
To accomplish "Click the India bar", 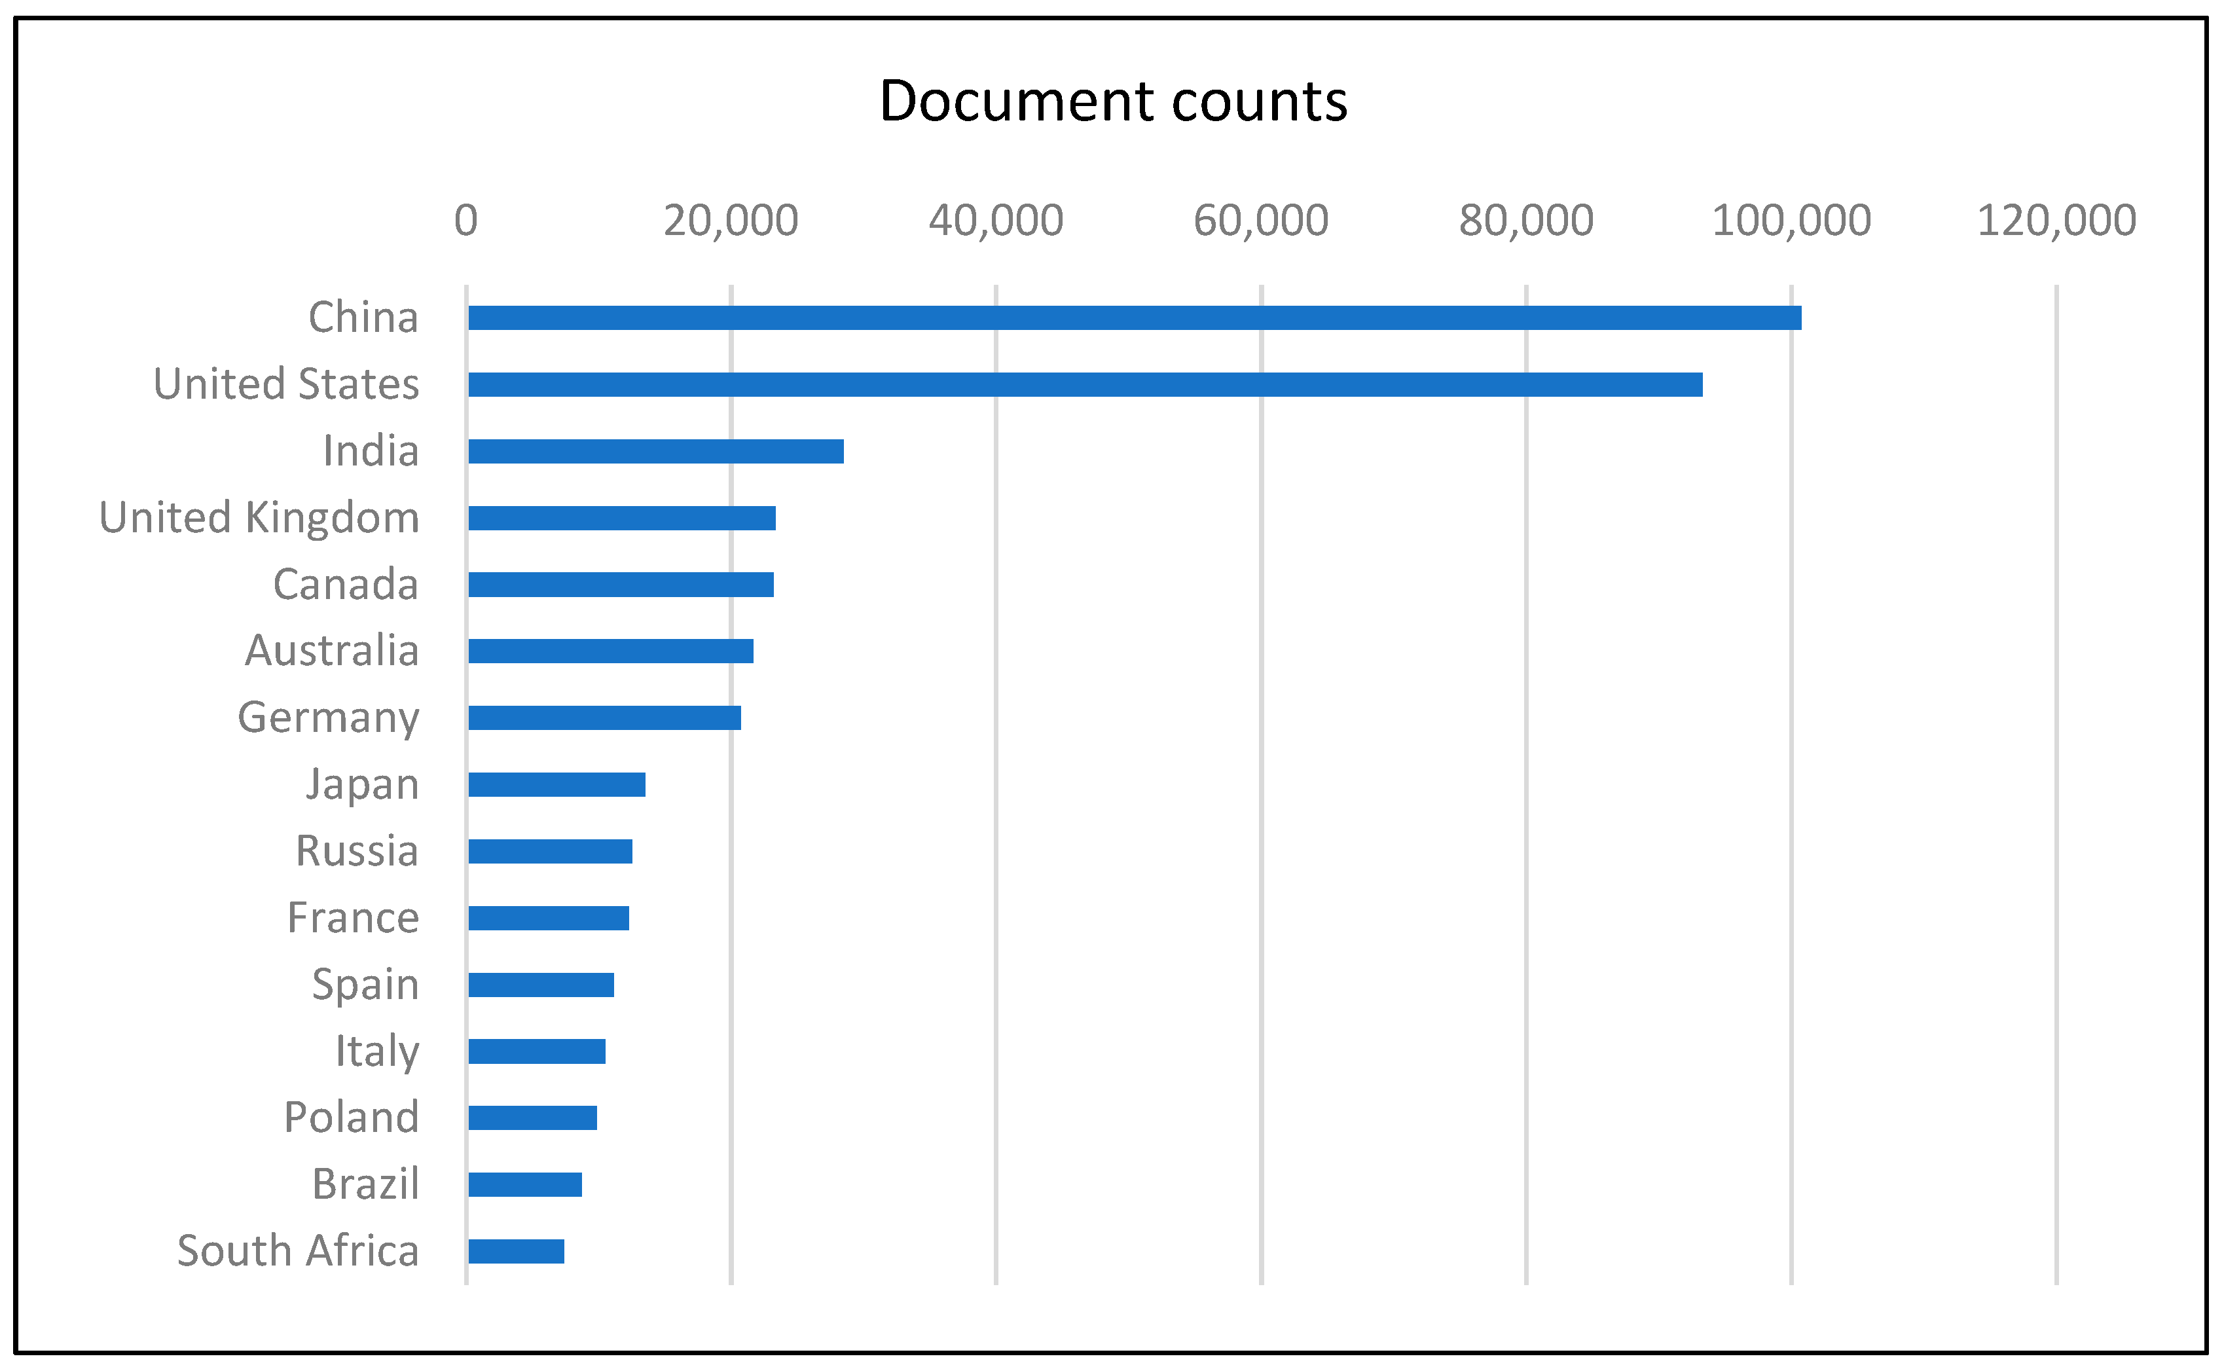I will [x=655, y=451].
